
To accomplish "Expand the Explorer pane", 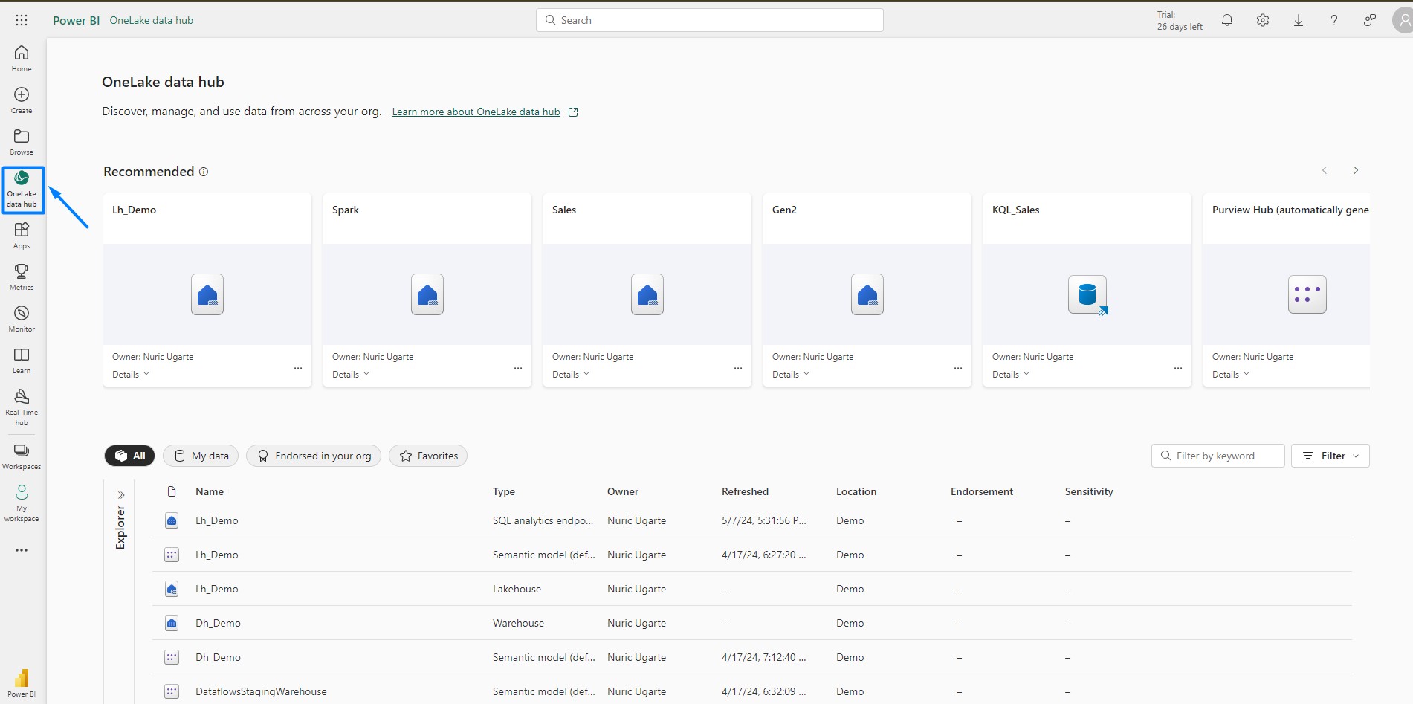I will [x=121, y=495].
